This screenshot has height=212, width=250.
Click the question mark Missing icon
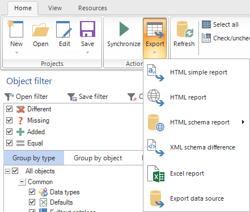(x=20, y=120)
